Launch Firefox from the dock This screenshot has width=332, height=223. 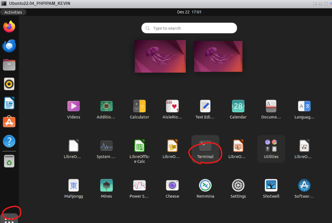(9, 27)
